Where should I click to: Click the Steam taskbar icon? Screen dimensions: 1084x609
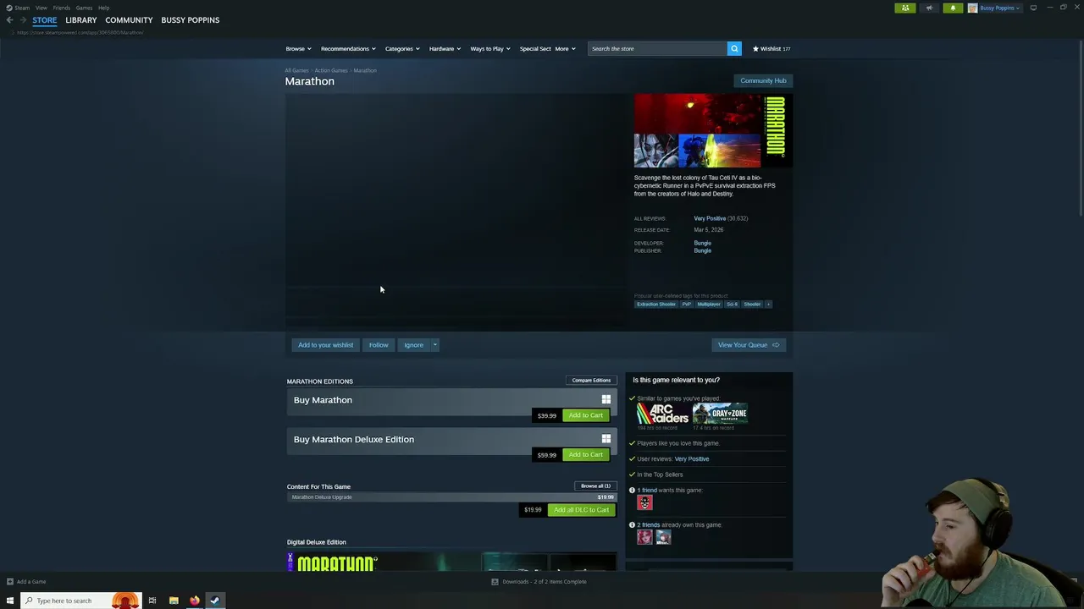[214, 601]
